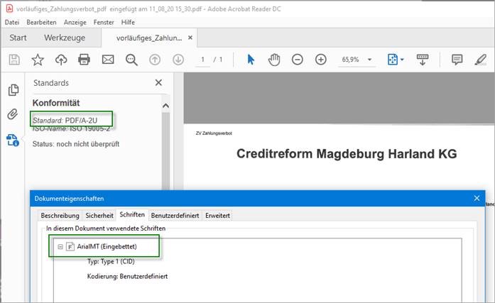The image size is (495, 303).
Task: Switch to the Werkzeuge tab
Action: (65, 38)
